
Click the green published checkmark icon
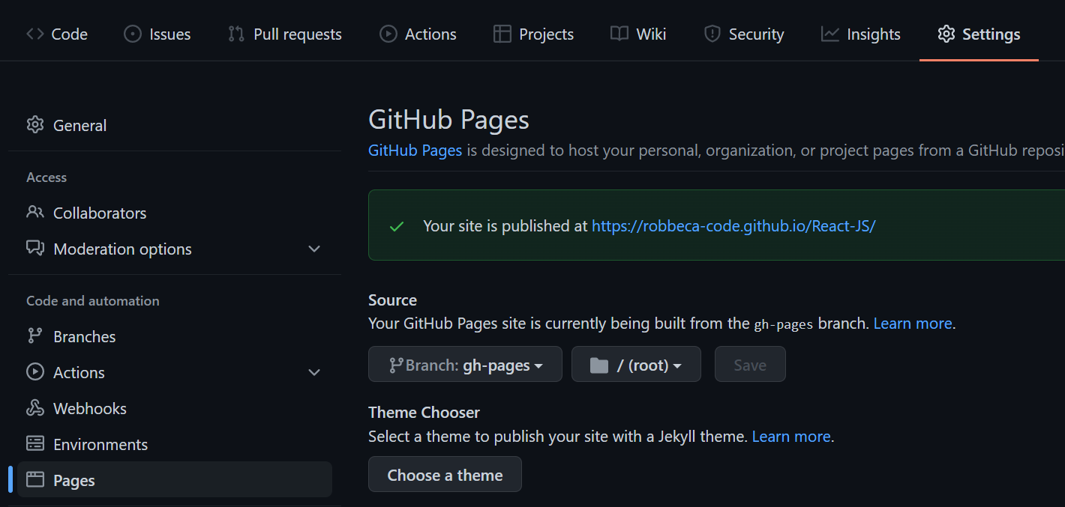pos(397,226)
